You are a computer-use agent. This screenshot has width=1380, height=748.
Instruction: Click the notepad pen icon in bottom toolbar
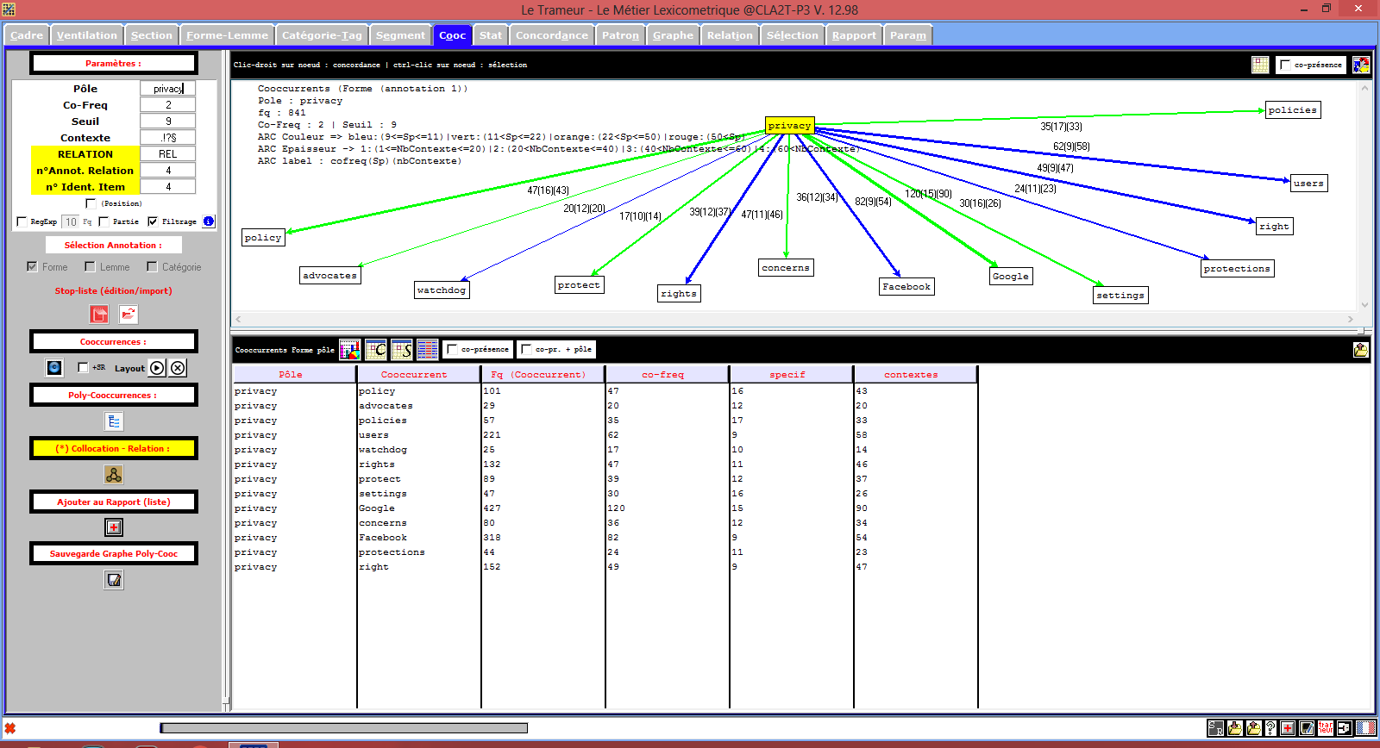pos(1307,728)
